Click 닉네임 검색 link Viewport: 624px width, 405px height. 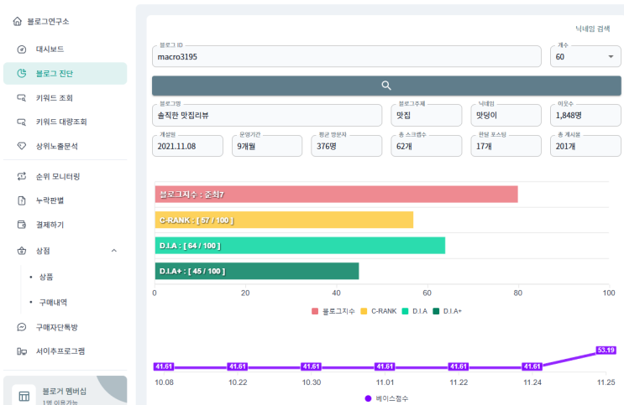click(x=593, y=29)
